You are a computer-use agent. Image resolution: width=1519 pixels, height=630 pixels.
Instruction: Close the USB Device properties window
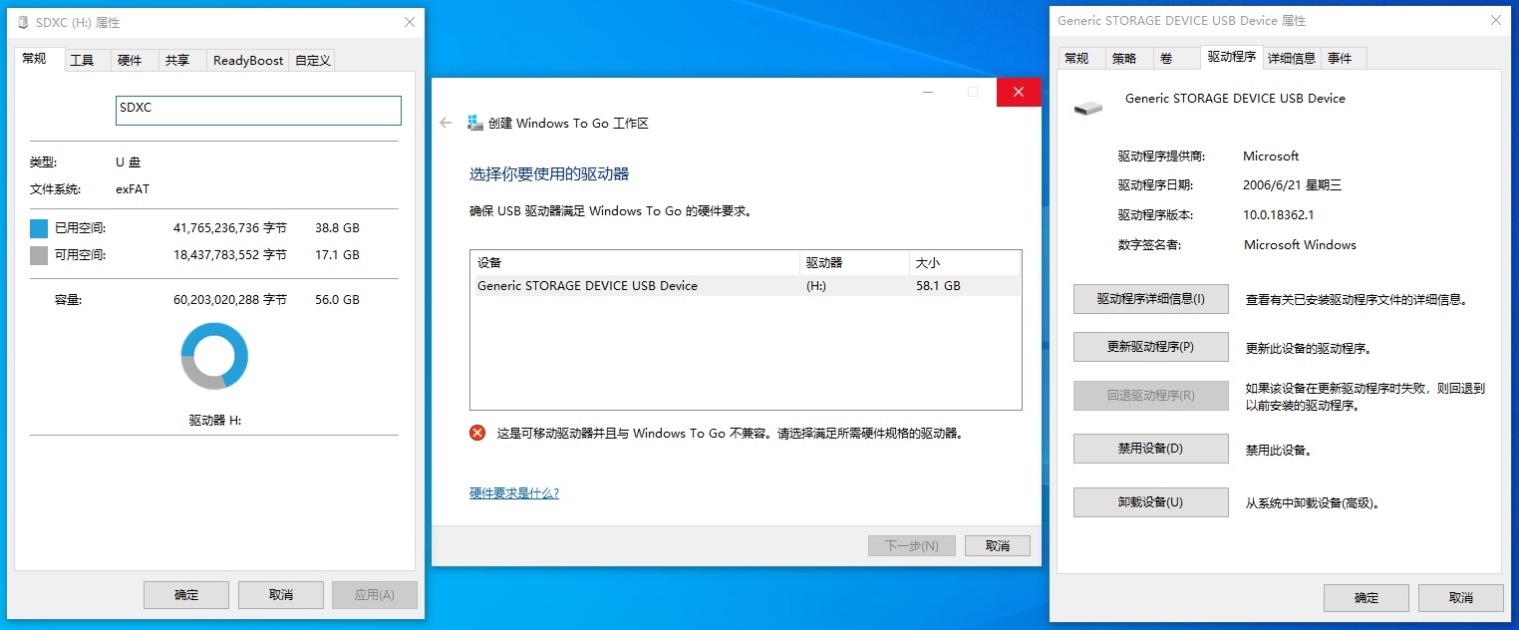click(x=1495, y=20)
